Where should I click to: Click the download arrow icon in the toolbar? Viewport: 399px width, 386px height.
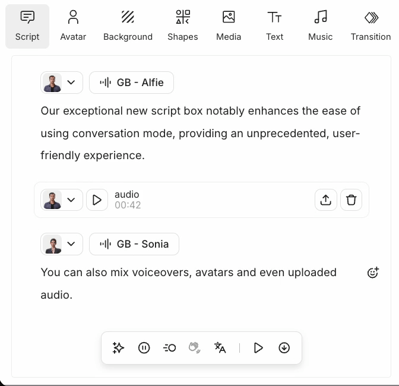coord(284,348)
